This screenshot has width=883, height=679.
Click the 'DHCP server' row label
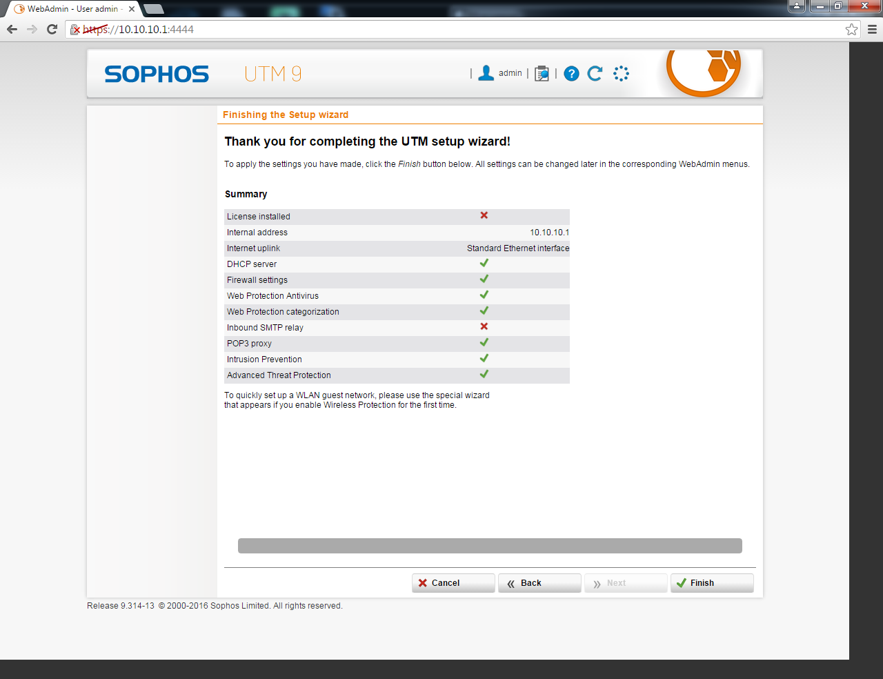[252, 264]
